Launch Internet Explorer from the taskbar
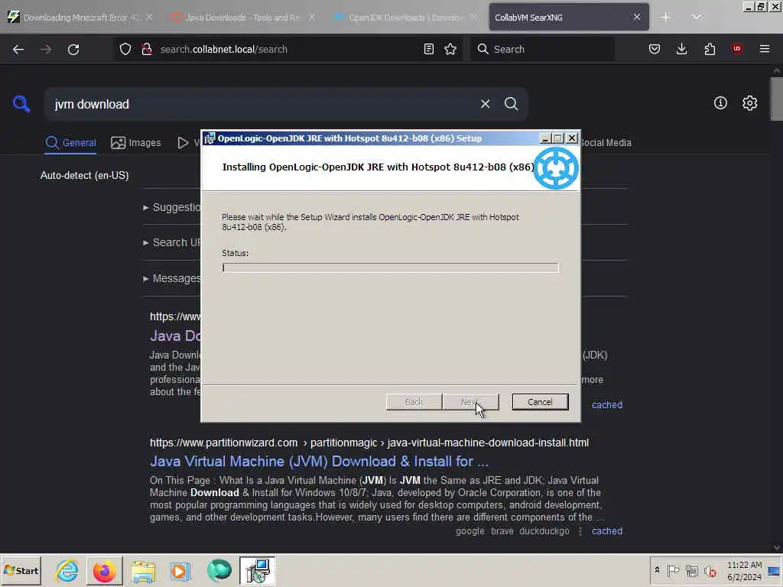 pyautogui.click(x=67, y=570)
